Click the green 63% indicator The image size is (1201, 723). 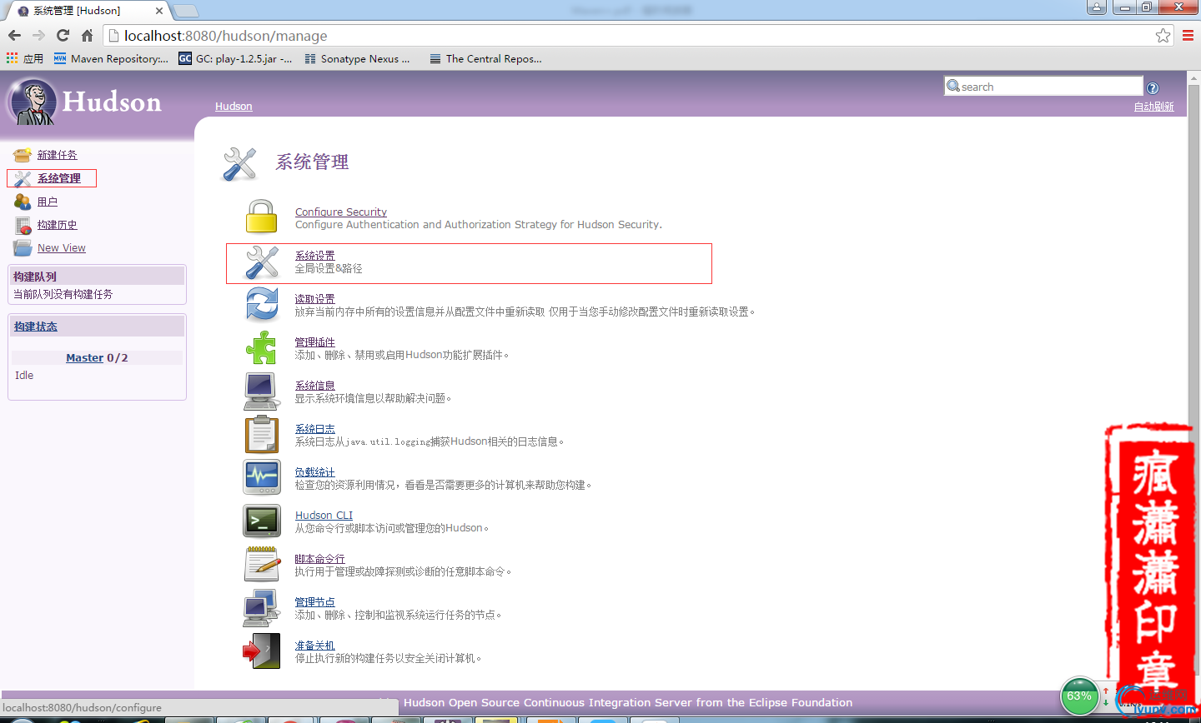coord(1079,696)
